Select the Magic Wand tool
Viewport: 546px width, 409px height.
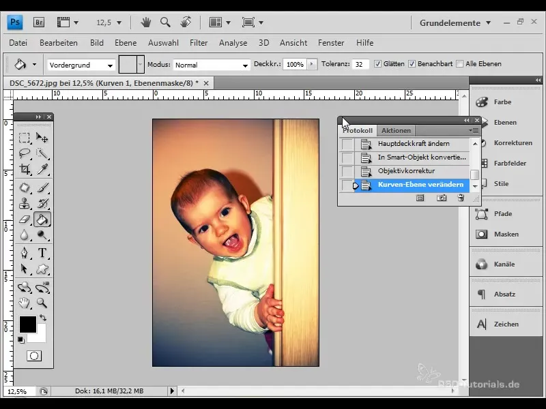pyautogui.click(x=42, y=153)
